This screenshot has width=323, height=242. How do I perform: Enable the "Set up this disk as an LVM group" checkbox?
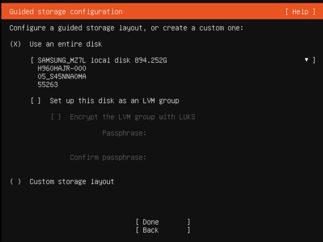pos(36,101)
